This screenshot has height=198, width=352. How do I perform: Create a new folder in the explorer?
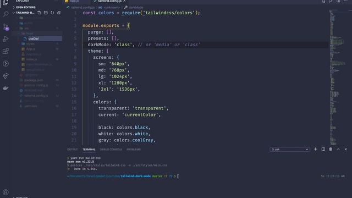point(46,13)
